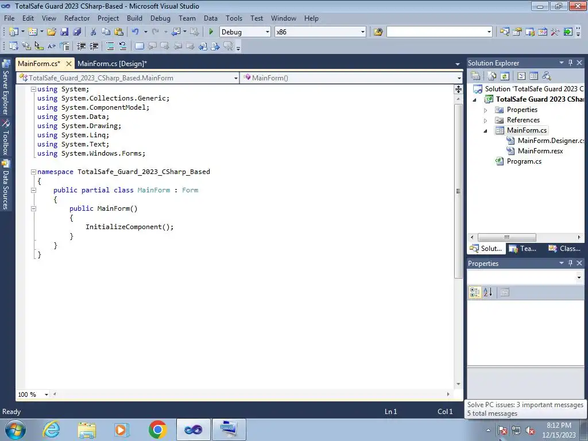The image size is (588, 441).
Task: Click Windows Start button on taskbar
Action: pos(14,430)
